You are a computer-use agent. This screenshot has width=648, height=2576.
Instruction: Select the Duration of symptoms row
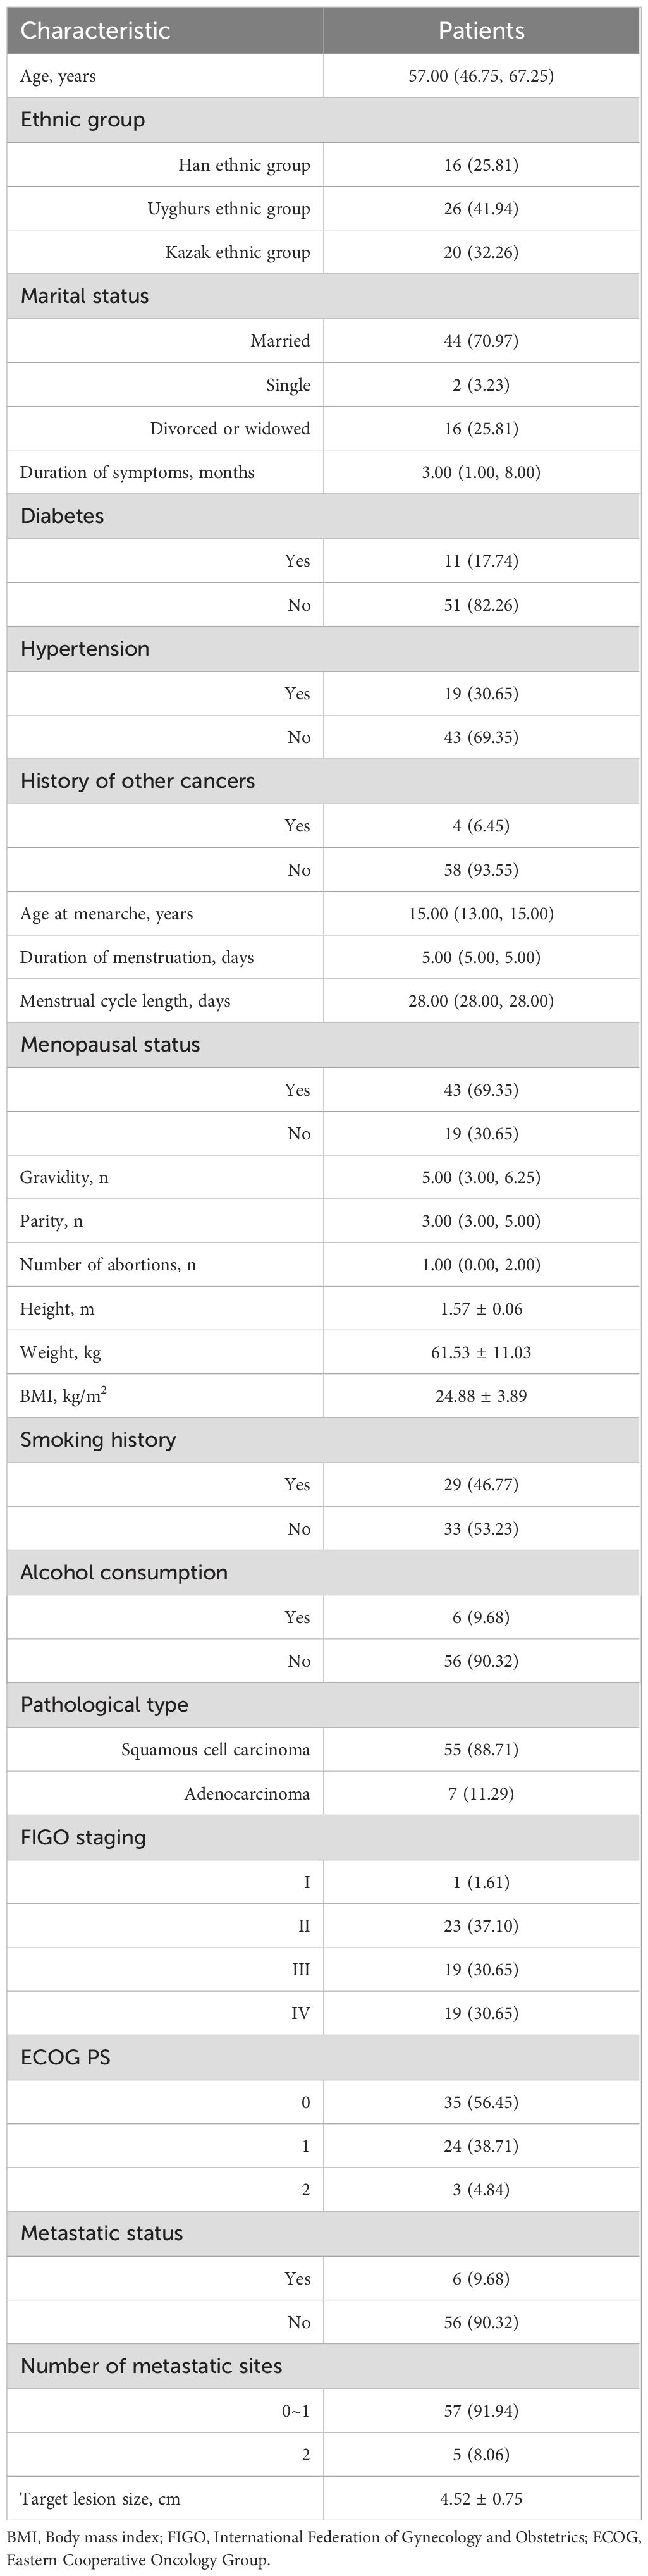(x=137, y=473)
